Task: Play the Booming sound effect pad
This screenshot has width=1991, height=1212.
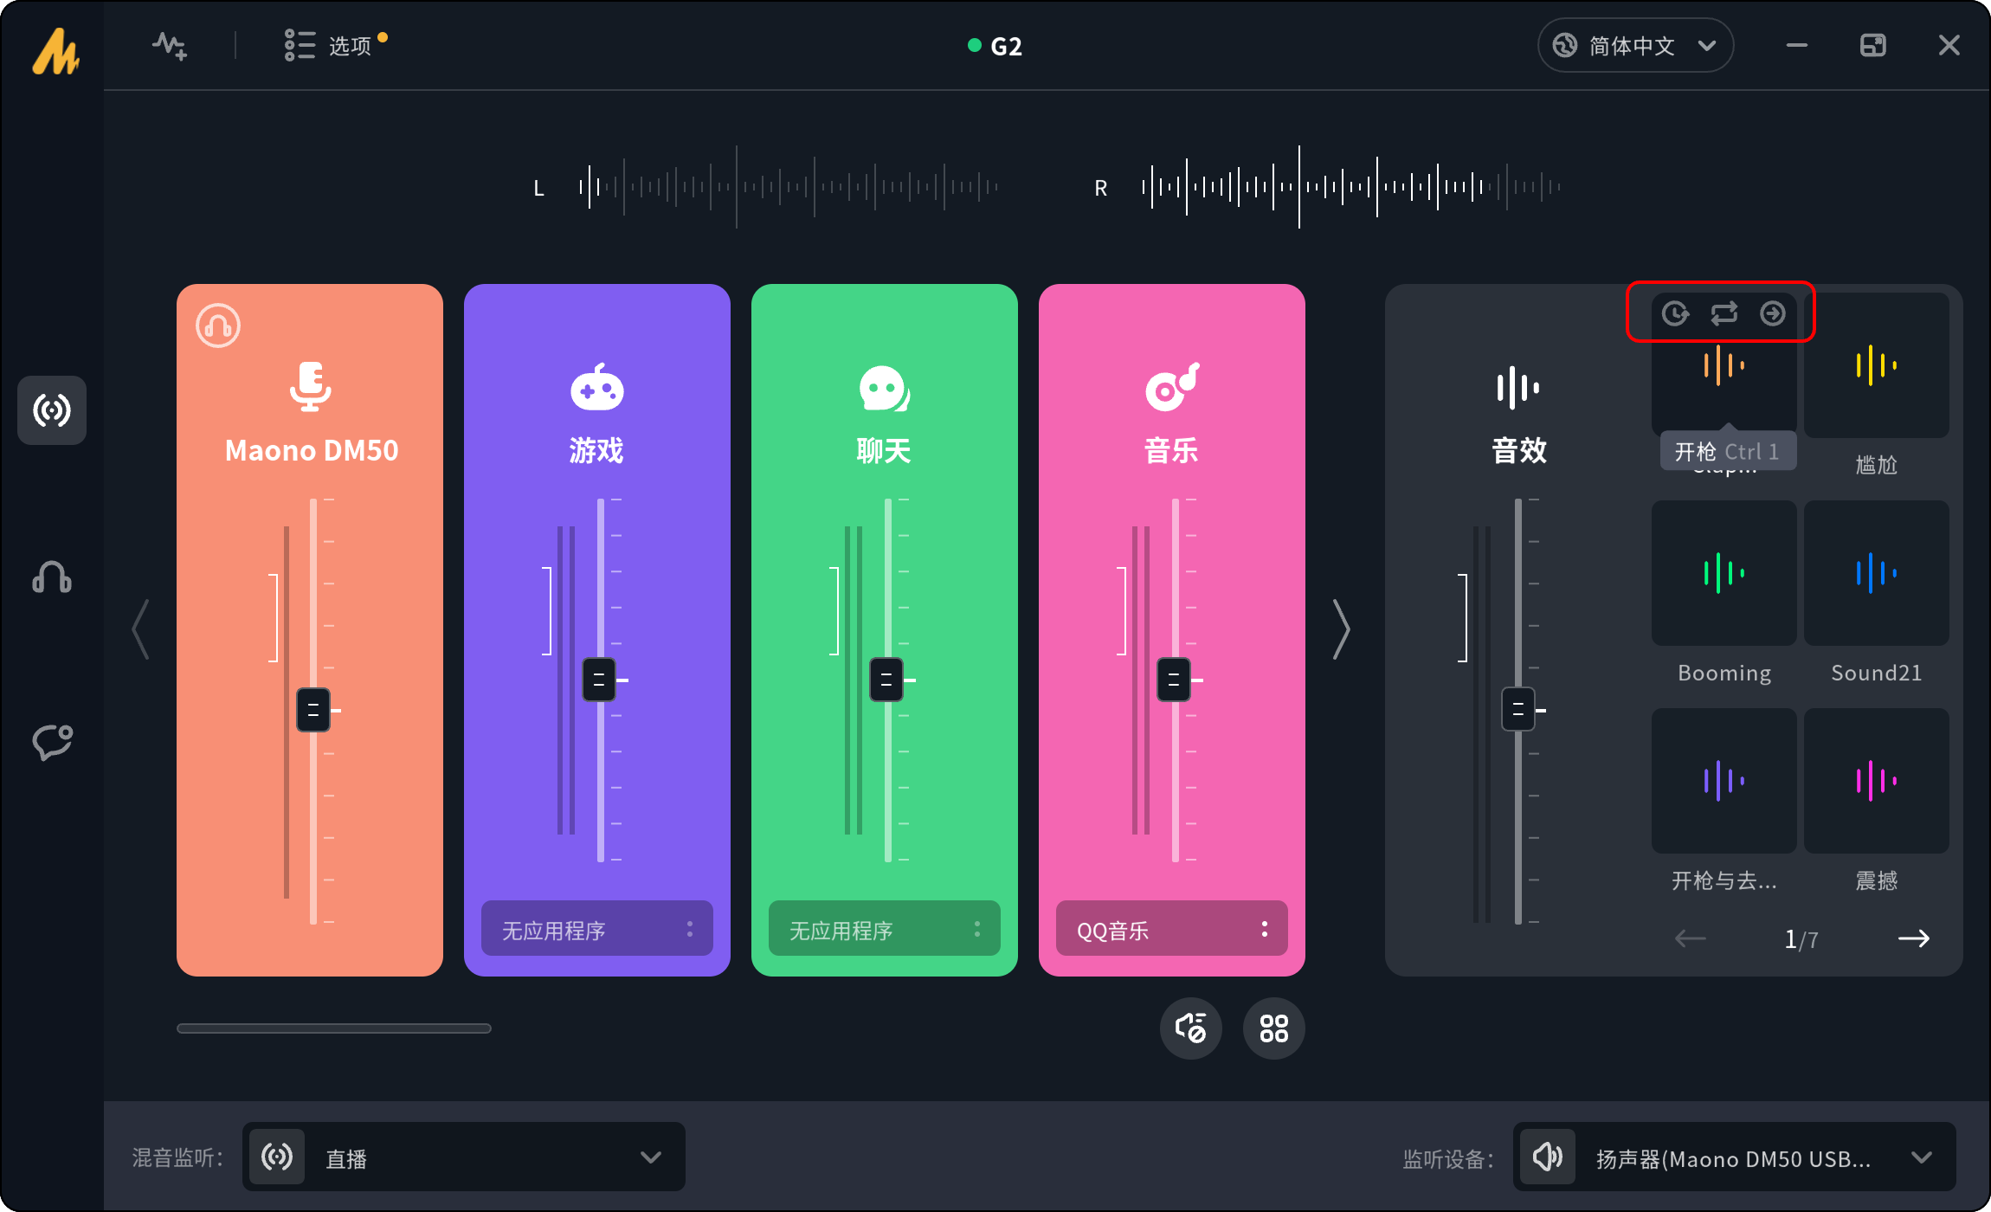Action: [1724, 573]
